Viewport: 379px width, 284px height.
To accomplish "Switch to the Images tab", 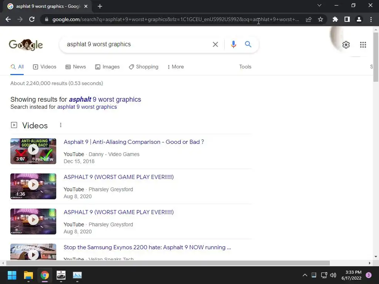I will coord(107,67).
